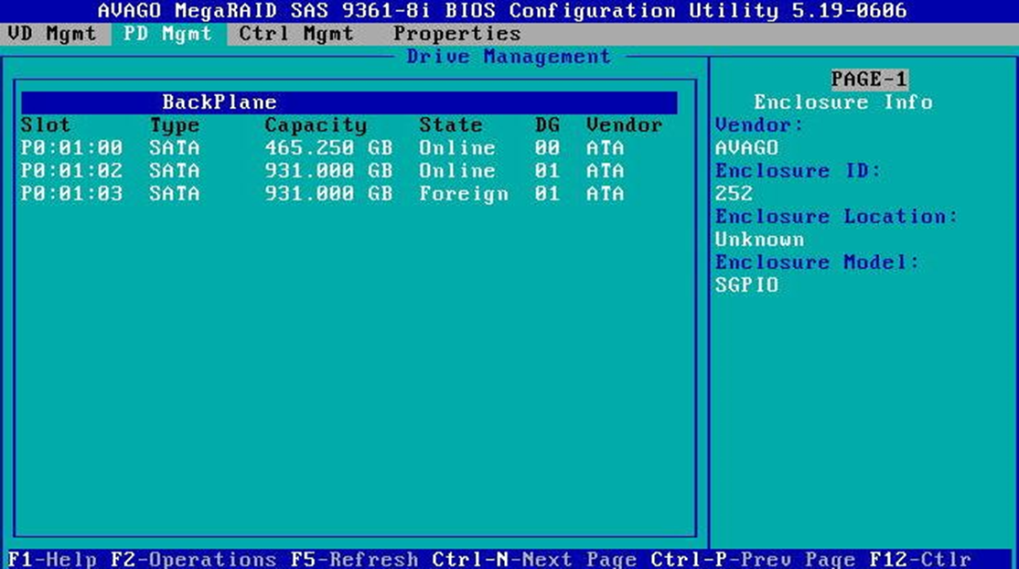Click the Drive Management panel title

coord(509,57)
